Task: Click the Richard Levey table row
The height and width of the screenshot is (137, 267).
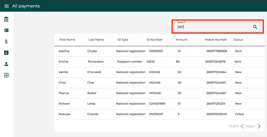Action: tap(159, 104)
